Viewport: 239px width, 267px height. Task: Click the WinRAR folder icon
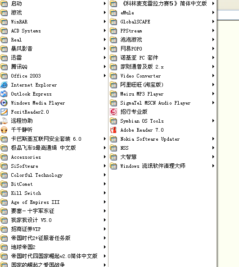[4, 22]
